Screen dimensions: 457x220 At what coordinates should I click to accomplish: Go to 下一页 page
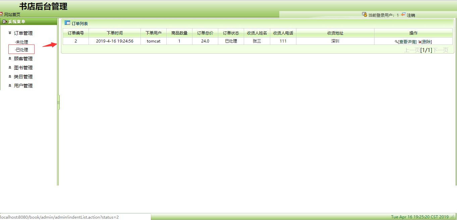(x=440, y=50)
